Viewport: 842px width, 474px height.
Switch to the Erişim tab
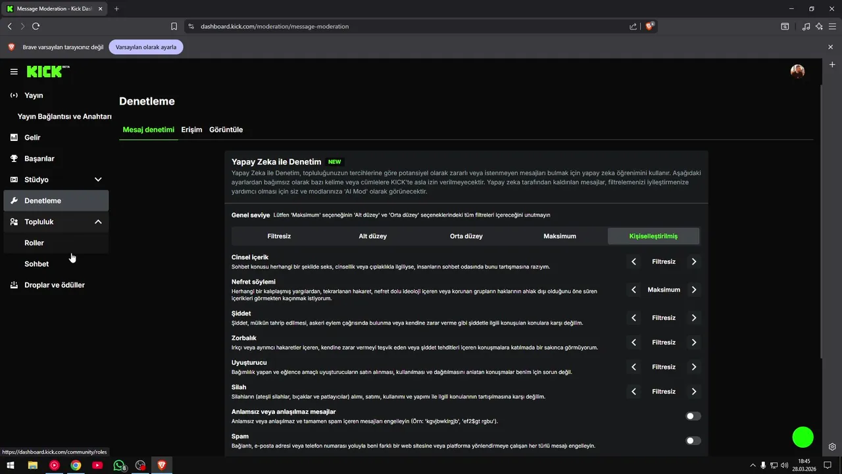pyautogui.click(x=191, y=130)
